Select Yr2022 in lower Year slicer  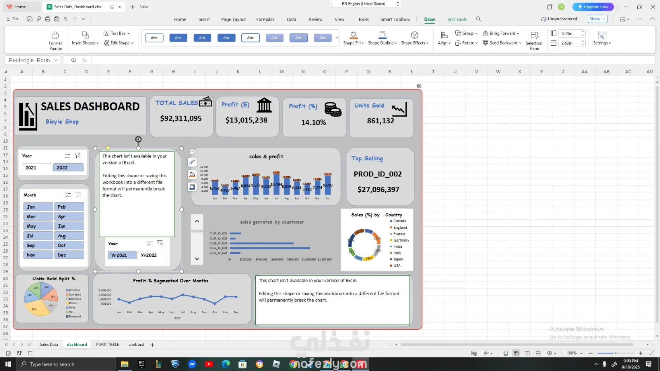click(x=151, y=255)
